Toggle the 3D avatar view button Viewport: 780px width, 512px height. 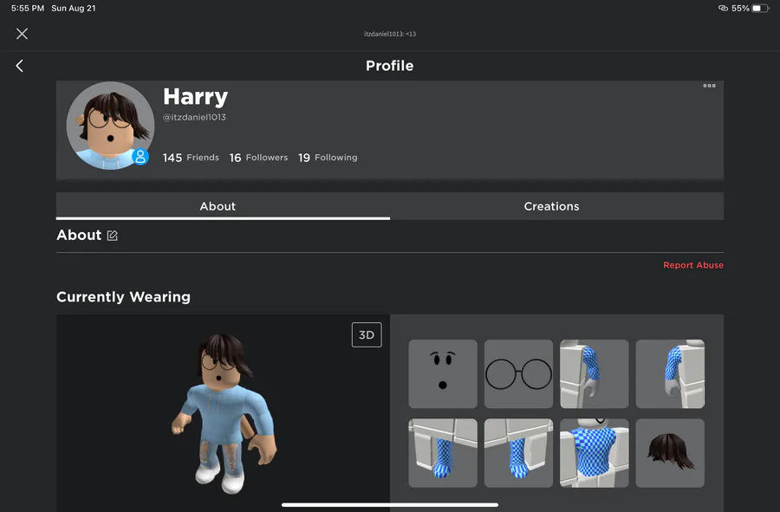(367, 335)
